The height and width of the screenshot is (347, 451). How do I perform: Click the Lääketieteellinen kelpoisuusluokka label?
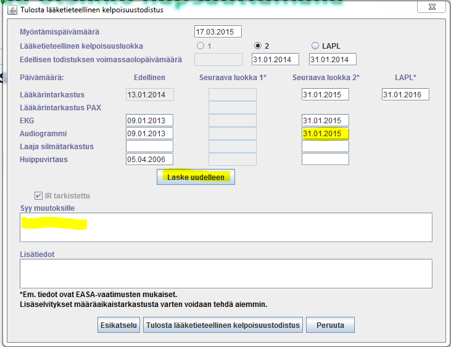point(81,46)
